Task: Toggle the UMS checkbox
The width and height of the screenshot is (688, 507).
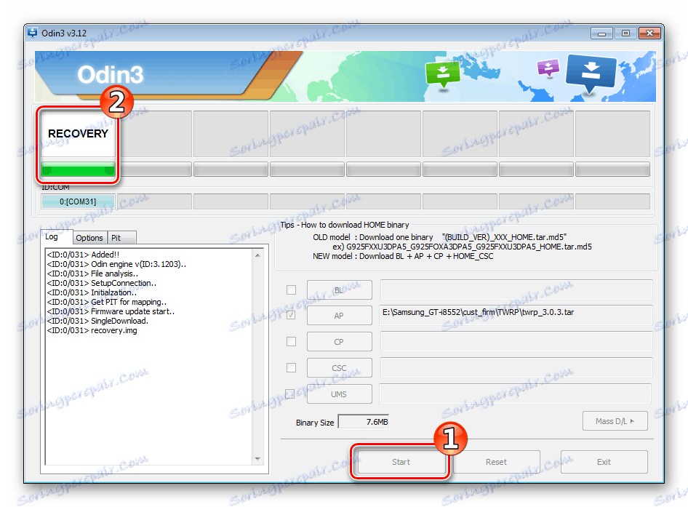Action: (x=290, y=394)
